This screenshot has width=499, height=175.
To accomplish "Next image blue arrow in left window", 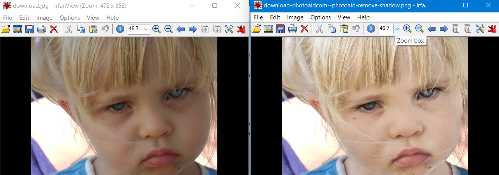I will pyautogui.click(x=193, y=29).
